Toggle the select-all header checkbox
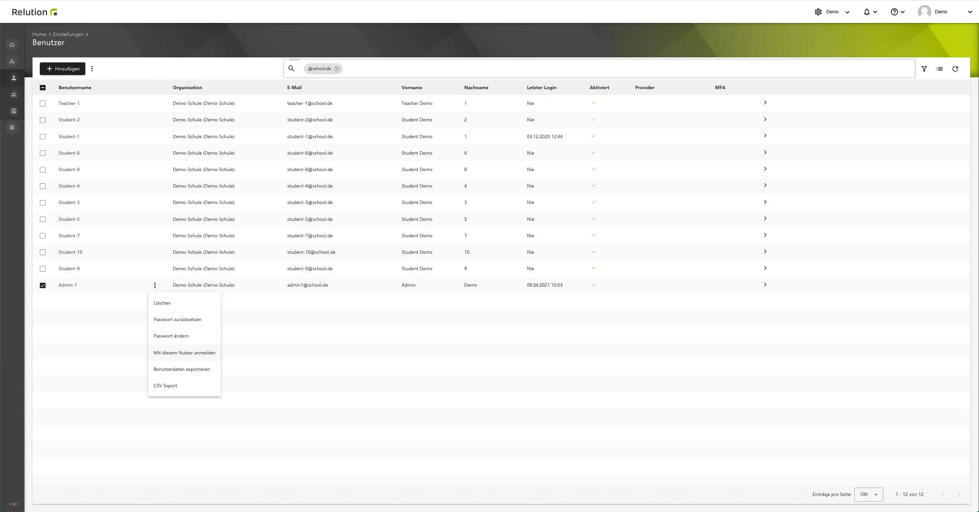 pyautogui.click(x=42, y=88)
